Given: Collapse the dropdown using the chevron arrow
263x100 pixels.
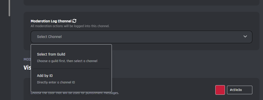Looking at the screenshot, I should pyautogui.click(x=245, y=36).
